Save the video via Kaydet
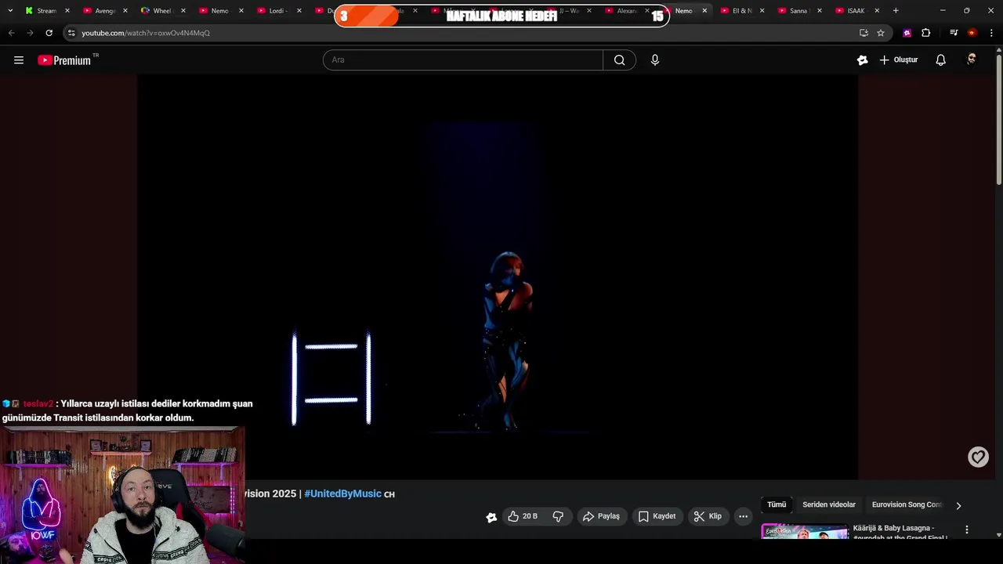 click(x=657, y=516)
